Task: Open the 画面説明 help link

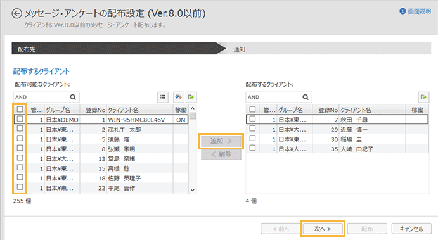Action: 419,11
